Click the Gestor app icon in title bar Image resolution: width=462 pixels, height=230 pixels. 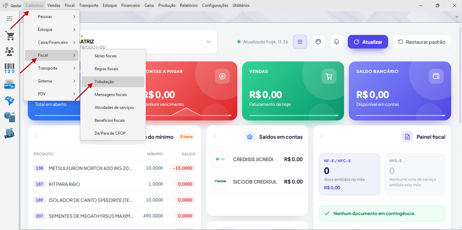pyautogui.click(x=5, y=5)
